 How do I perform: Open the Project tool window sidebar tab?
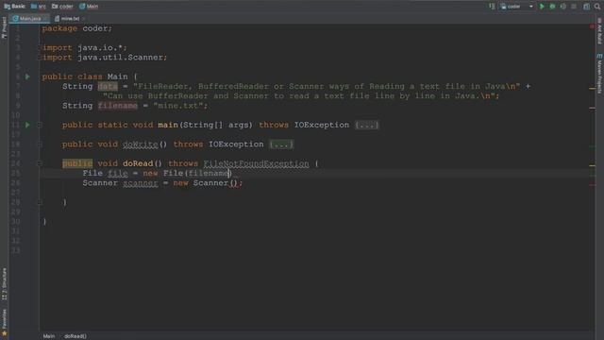[4, 27]
